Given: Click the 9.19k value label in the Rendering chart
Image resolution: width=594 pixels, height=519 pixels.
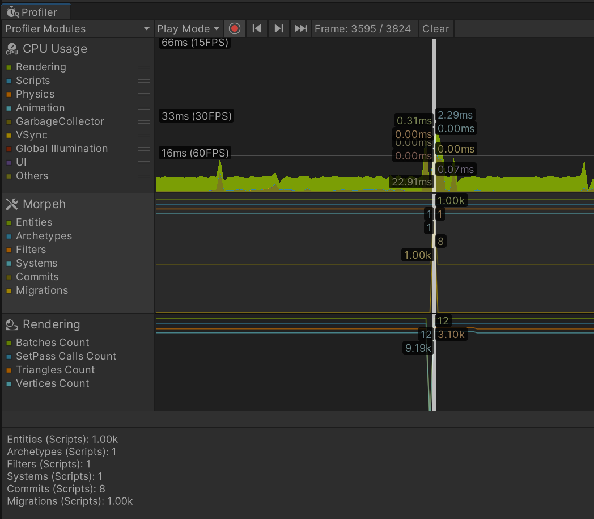Looking at the screenshot, I should [418, 348].
